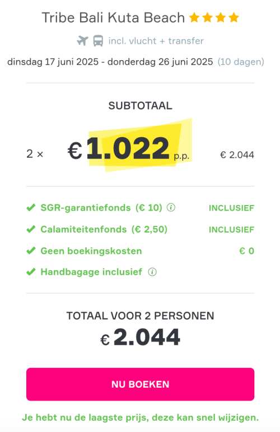Viewport: 280px width, 432px height.
Task: Open SGR-garantiefonds info icon
Action: coord(171,207)
